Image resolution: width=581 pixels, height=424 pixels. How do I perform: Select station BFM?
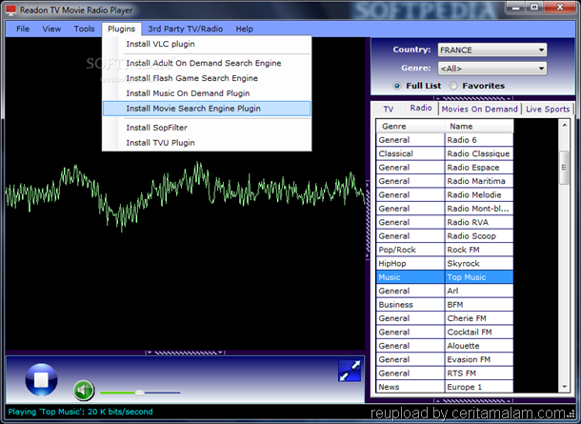click(479, 305)
